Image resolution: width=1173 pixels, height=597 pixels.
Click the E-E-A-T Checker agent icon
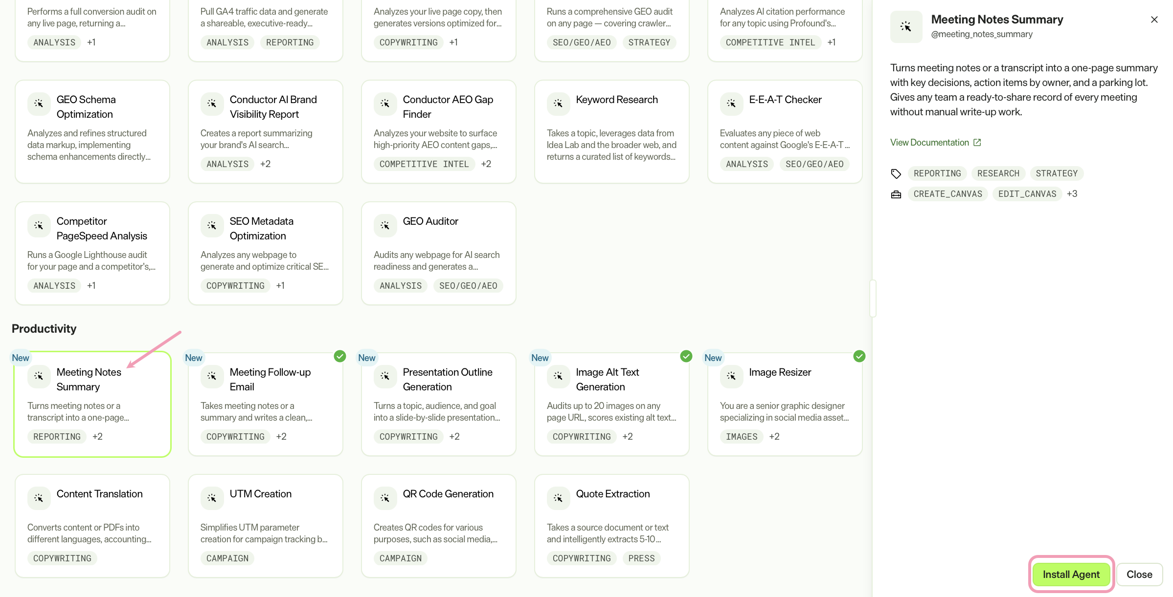pyautogui.click(x=731, y=104)
